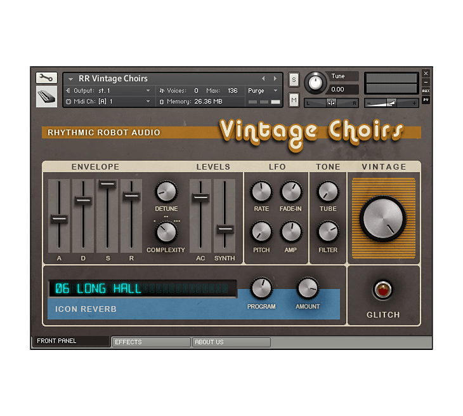
Task: Click the envelope Decay (D) fader
Action: 83,200
